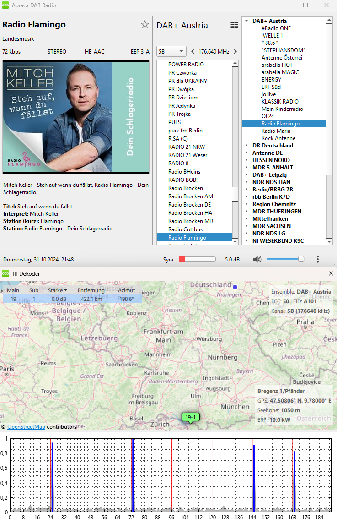Image resolution: width=337 pixels, height=523 pixels.
Task: Expand the HESSEN NORD ensemble
Action: 246,160
